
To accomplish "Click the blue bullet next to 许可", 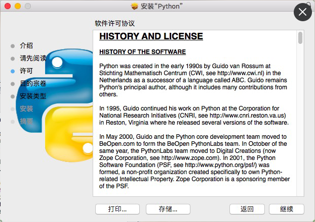I will [x=13, y=71].
